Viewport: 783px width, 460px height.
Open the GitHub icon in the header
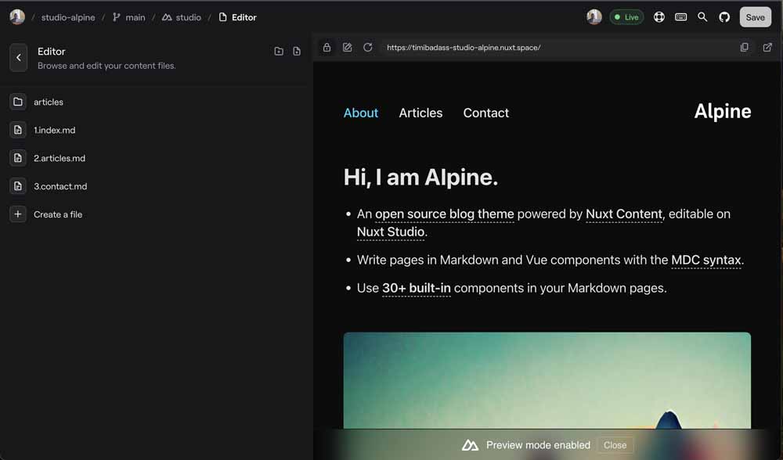coord(724,16)
